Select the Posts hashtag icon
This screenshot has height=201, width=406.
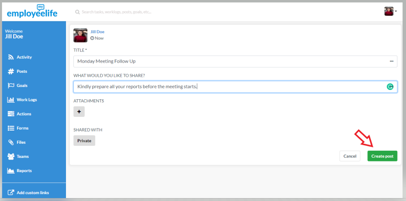tap(11, 71)
